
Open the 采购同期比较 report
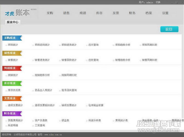pyautogui.click(x=150, y=45)
